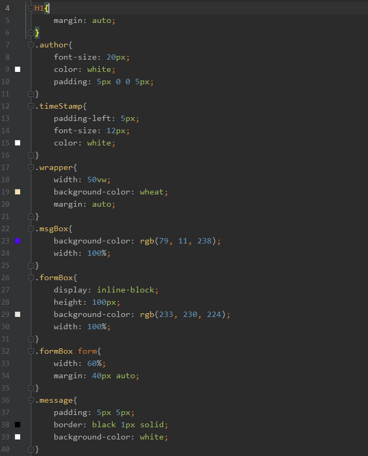Click the 'form' element selector
Screen dimensions: 368x456
point(87,351)
